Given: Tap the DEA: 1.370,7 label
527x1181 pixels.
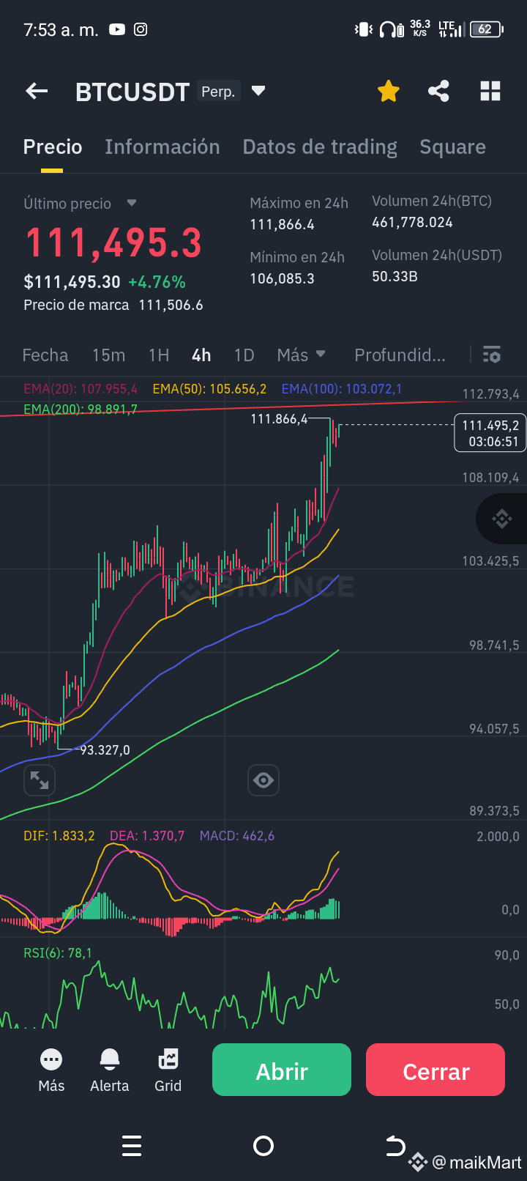Looking at the screenshot, I should pyautogui.click(x=147, y=836).
